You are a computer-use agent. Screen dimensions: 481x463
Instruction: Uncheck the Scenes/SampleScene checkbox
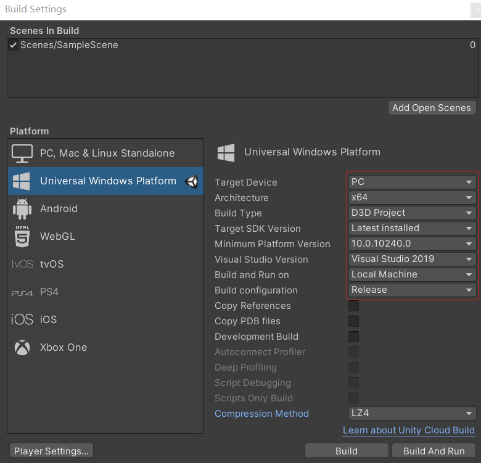point(14,45)
